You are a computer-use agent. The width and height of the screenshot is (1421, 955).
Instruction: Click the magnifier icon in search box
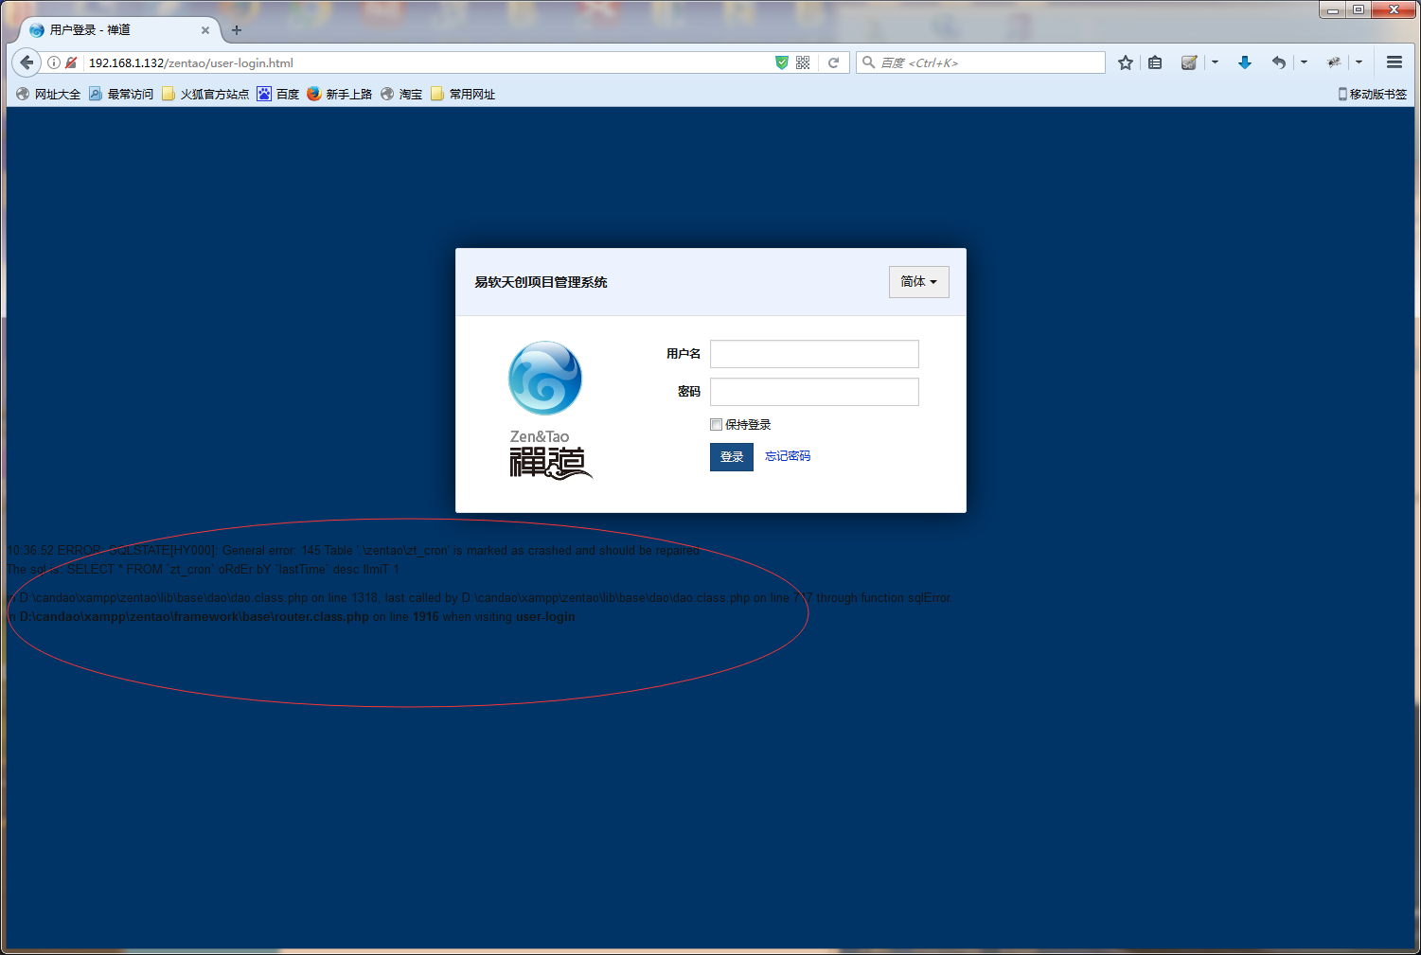[x=868, y=62]
